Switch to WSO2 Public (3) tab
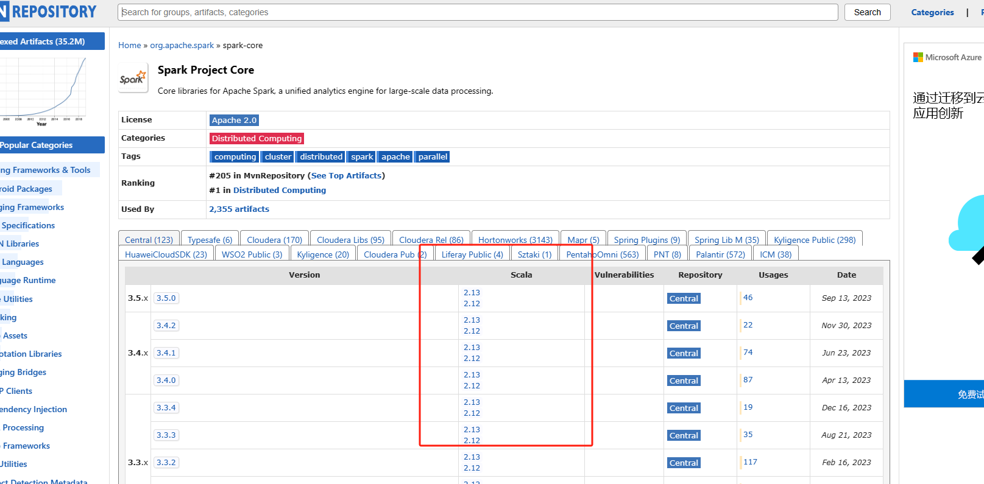This screenshot has width=984, height=484. coord(252,254)
